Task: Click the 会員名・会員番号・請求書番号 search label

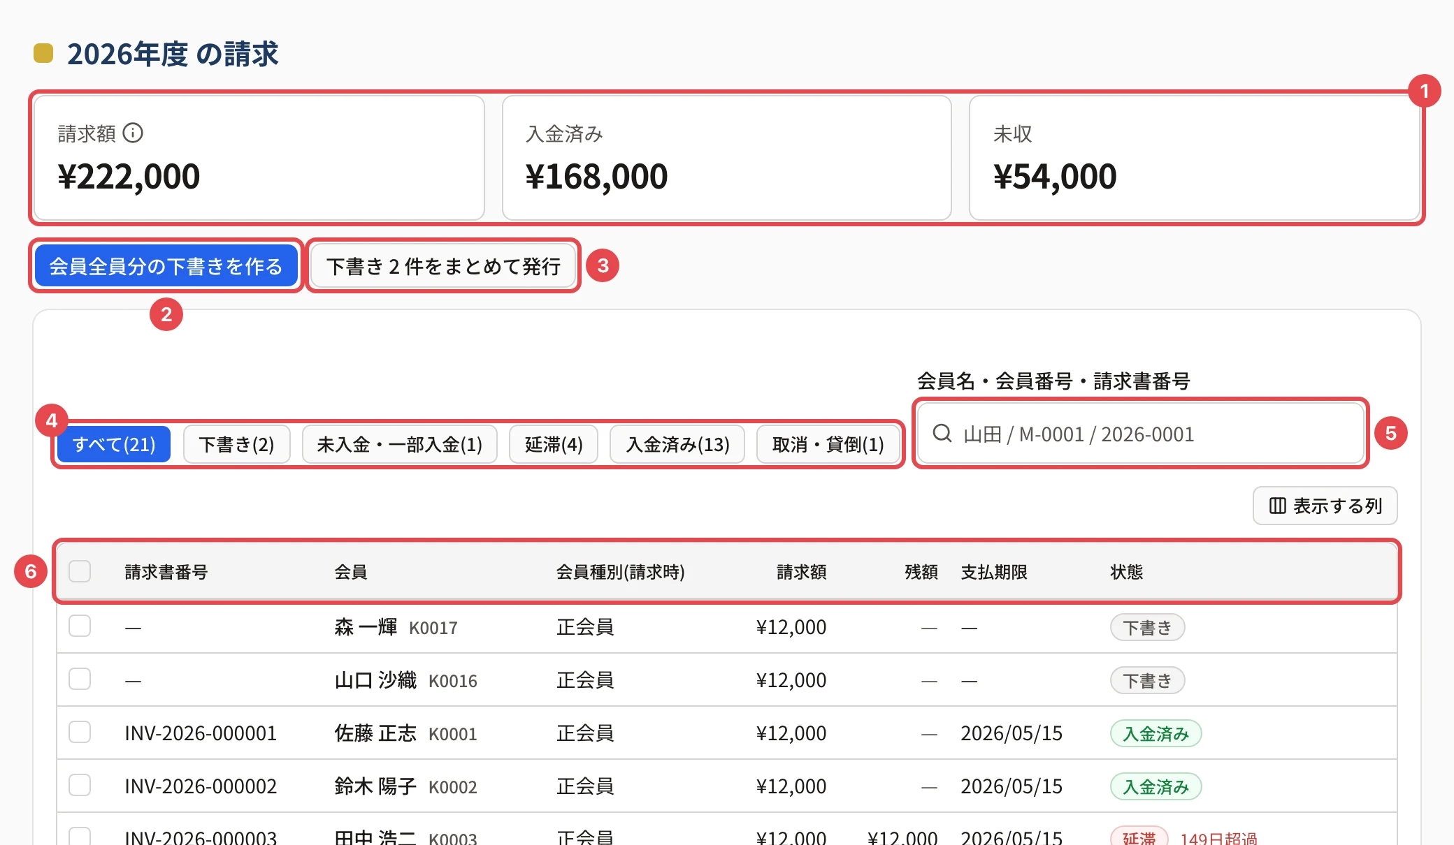Action: (1053, 381)
